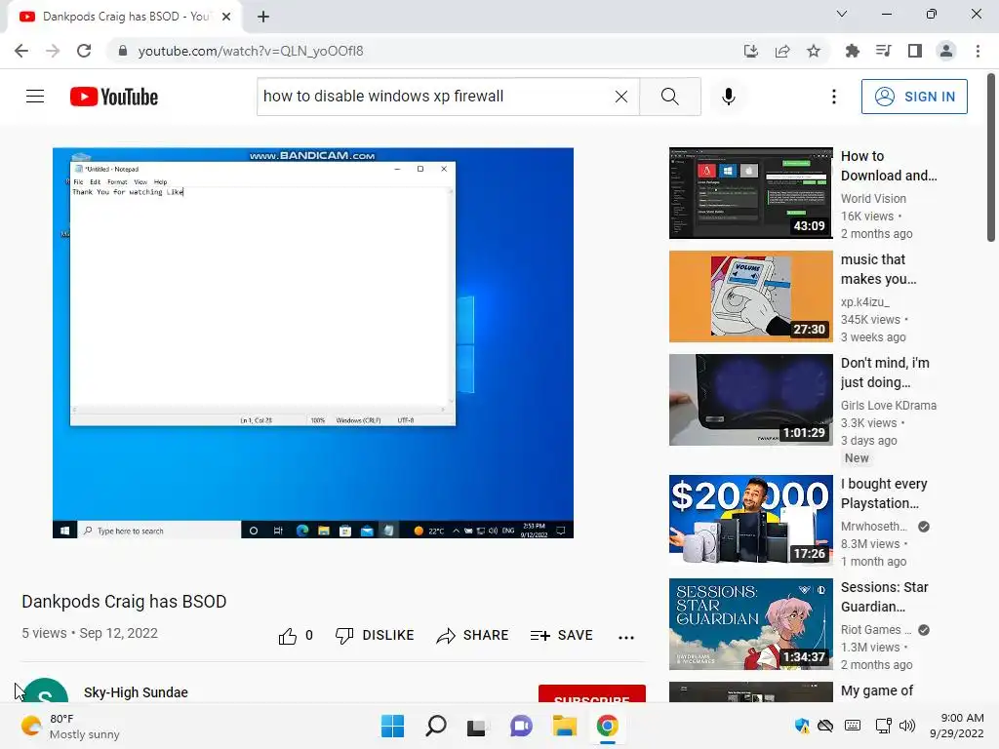
Task: Open Sky-High Sundae channel name link
Action: pyautogui.click(x=136, y=692)
